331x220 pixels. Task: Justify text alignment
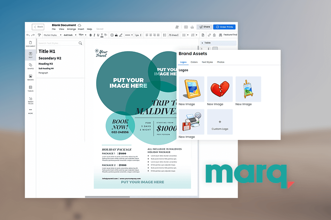(x=158, y=35)
